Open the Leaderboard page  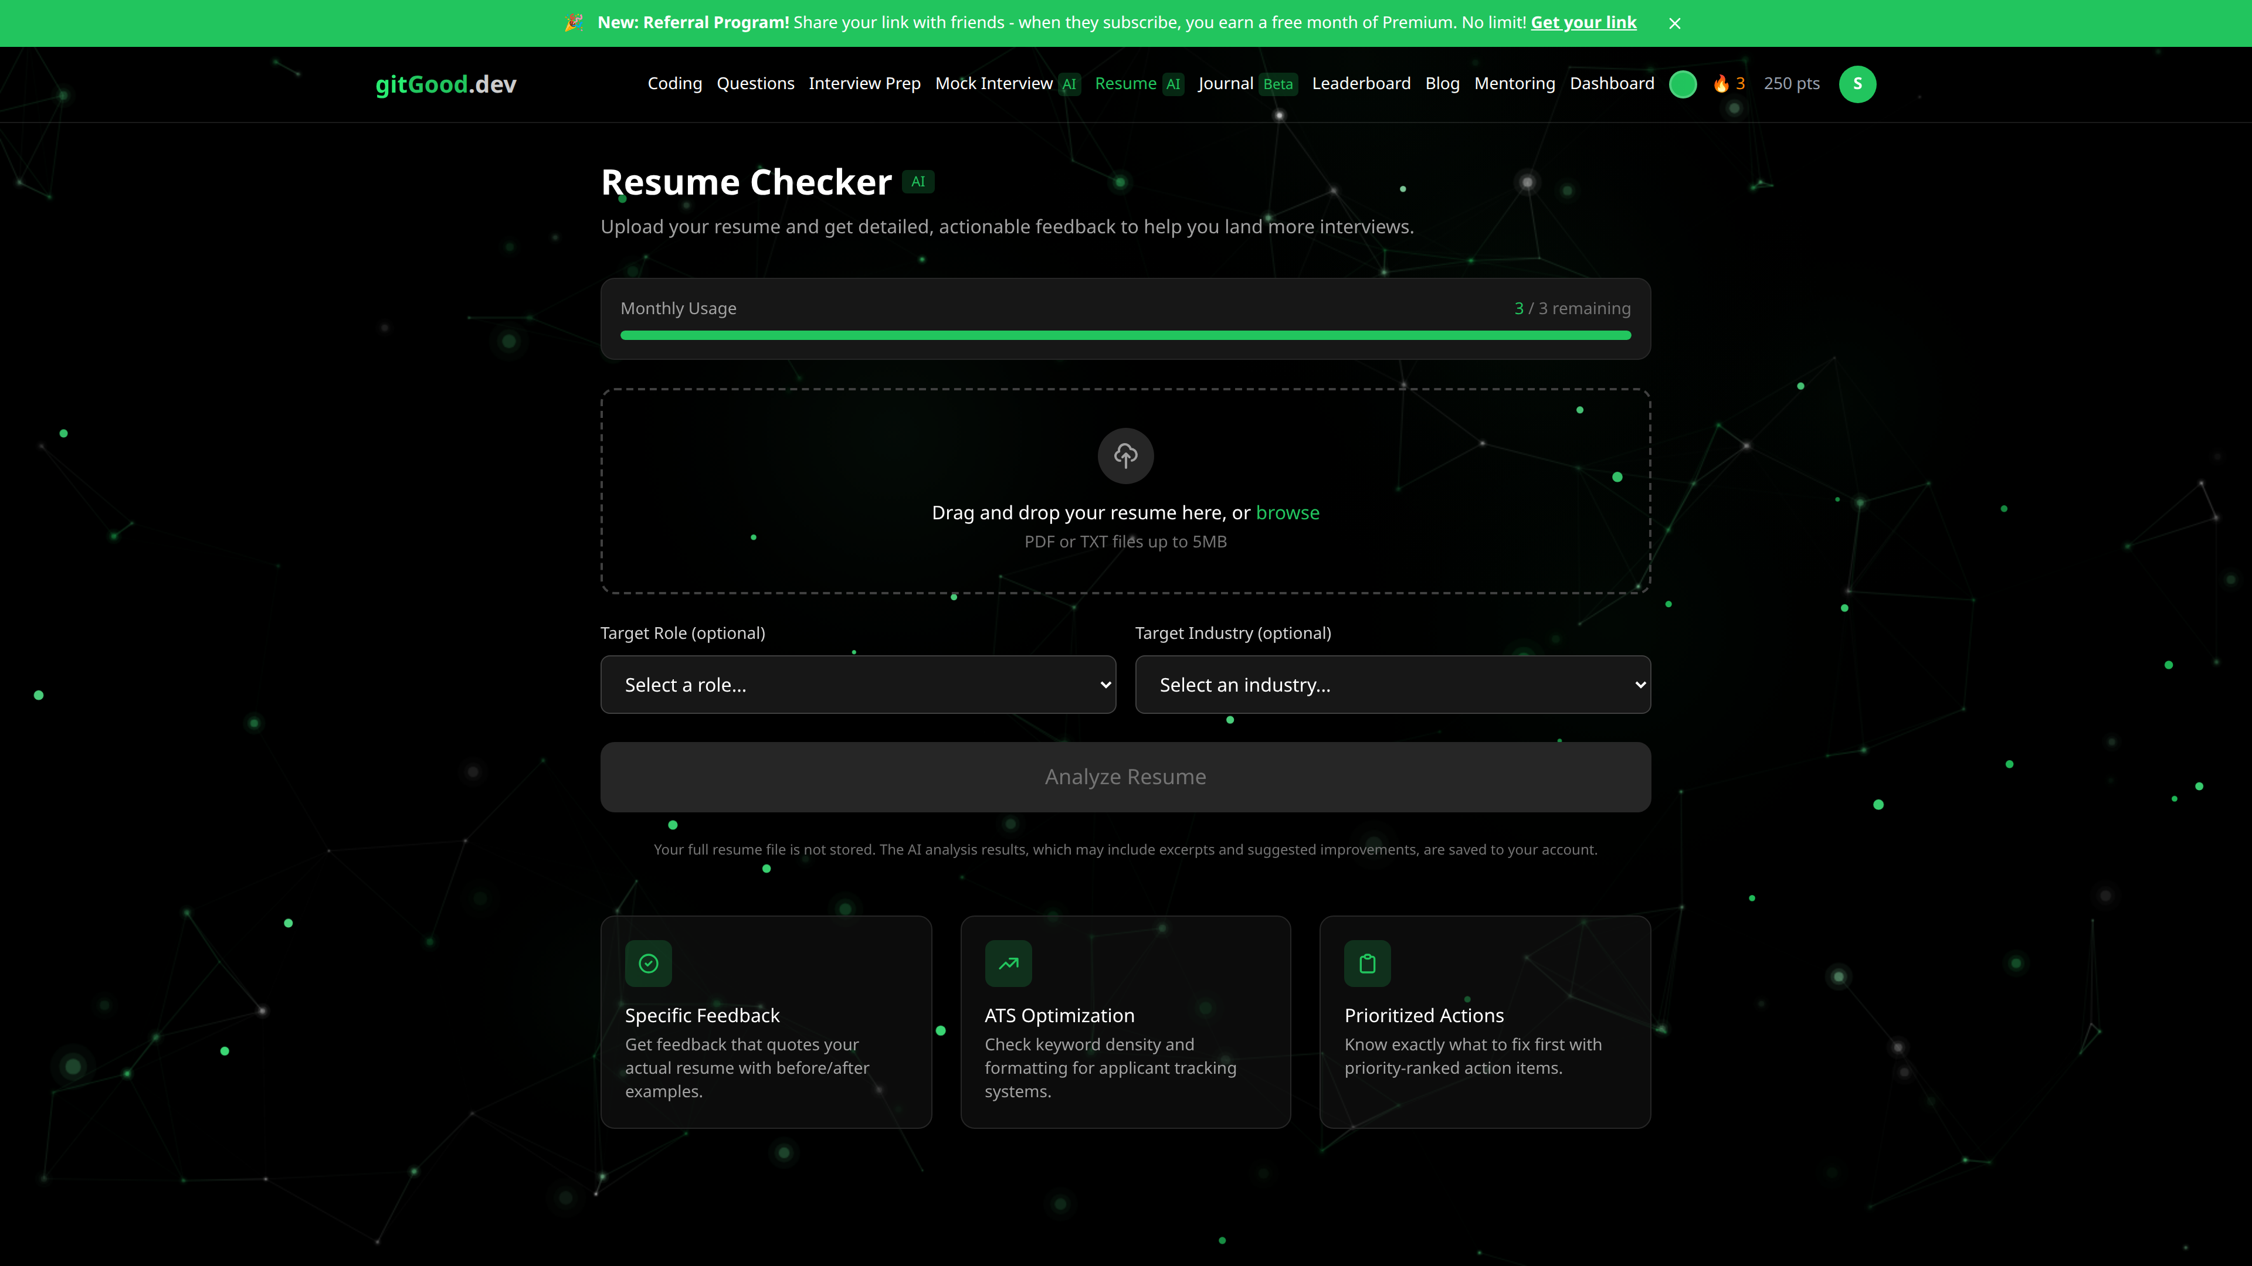pos(1361,84)
